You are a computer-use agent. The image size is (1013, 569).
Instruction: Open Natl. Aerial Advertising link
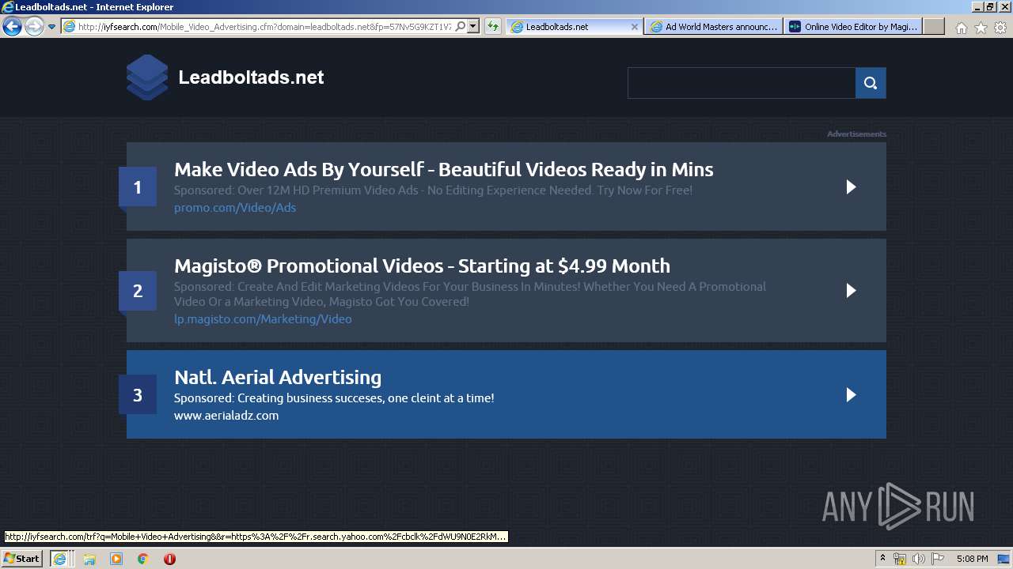tap(278, 378)
